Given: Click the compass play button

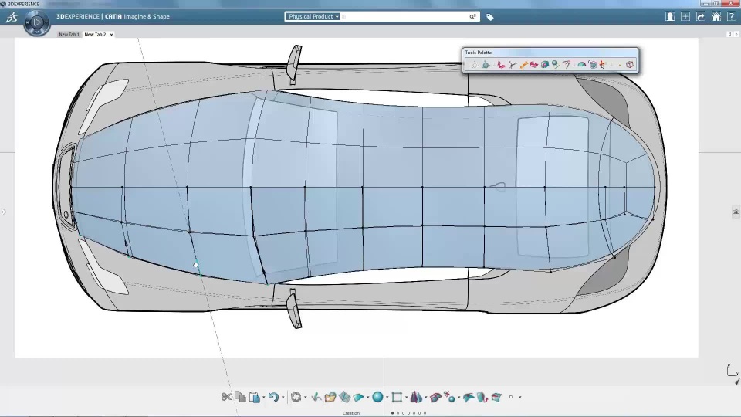Looking at the screenshot, I should tap(36, 22).
